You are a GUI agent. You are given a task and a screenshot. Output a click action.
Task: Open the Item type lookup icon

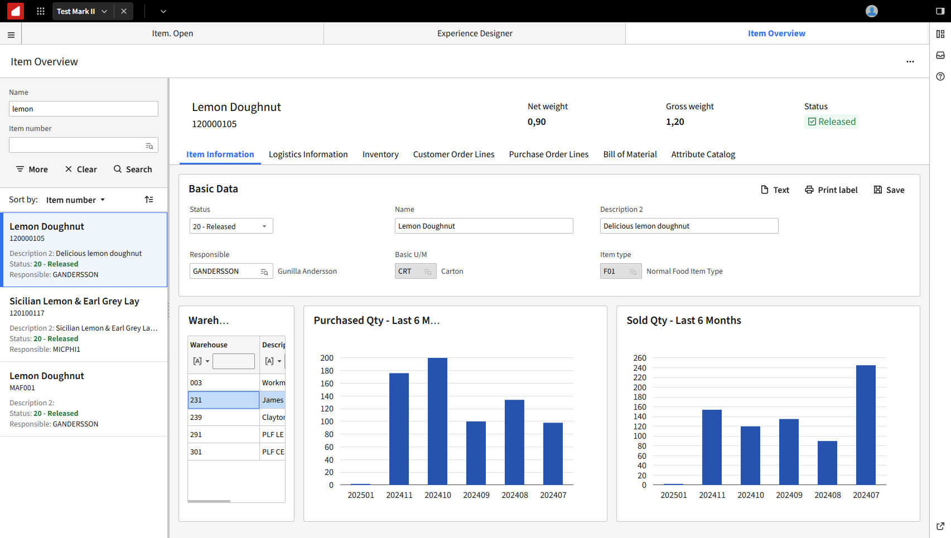[633, 272]
